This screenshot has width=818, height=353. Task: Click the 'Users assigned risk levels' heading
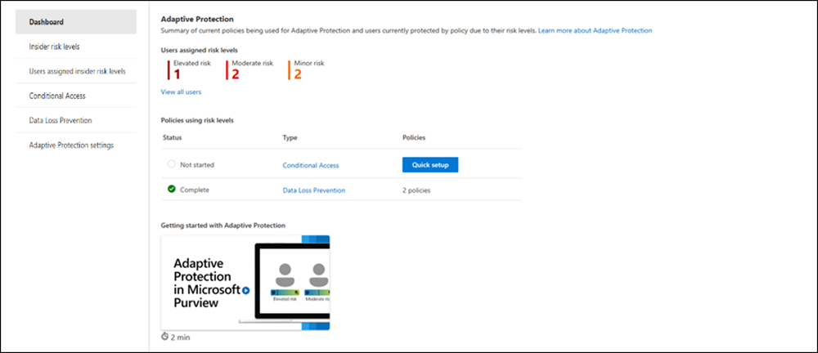(x=200, y=51)
